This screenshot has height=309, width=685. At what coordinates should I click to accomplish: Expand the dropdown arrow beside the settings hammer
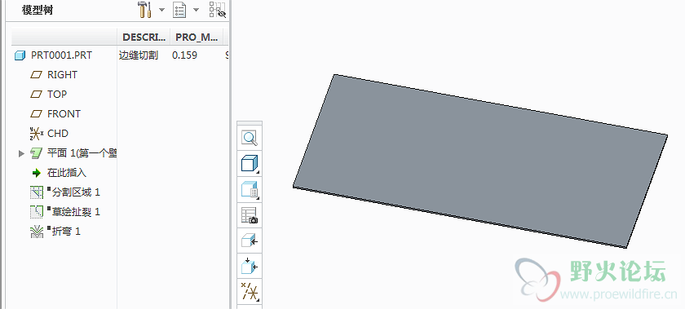(161, 10)
